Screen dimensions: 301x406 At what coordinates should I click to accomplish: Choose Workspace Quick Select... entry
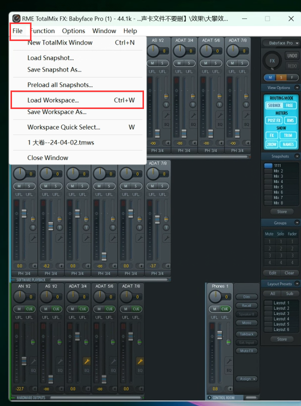click(x=77, y=127)
